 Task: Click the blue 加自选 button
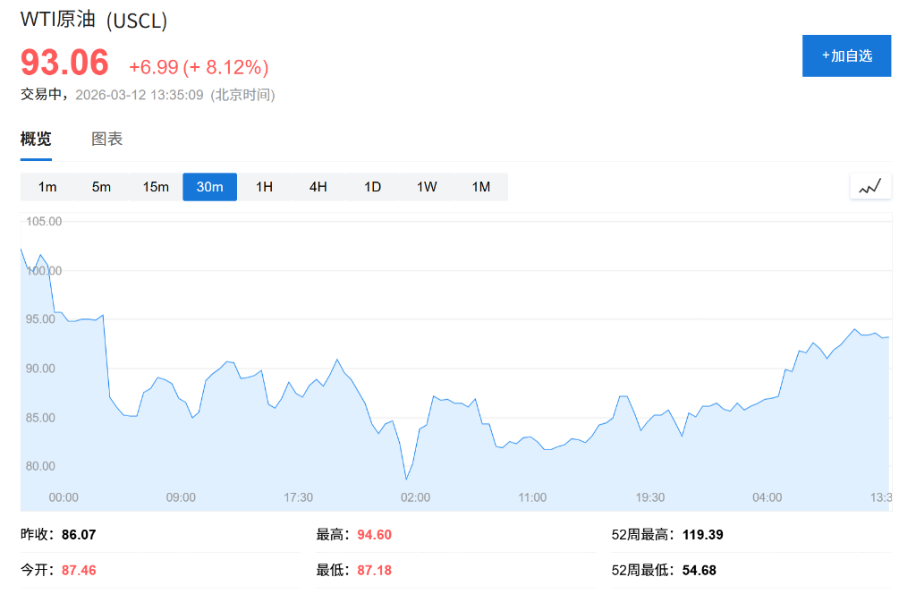[x=845, y=55]
